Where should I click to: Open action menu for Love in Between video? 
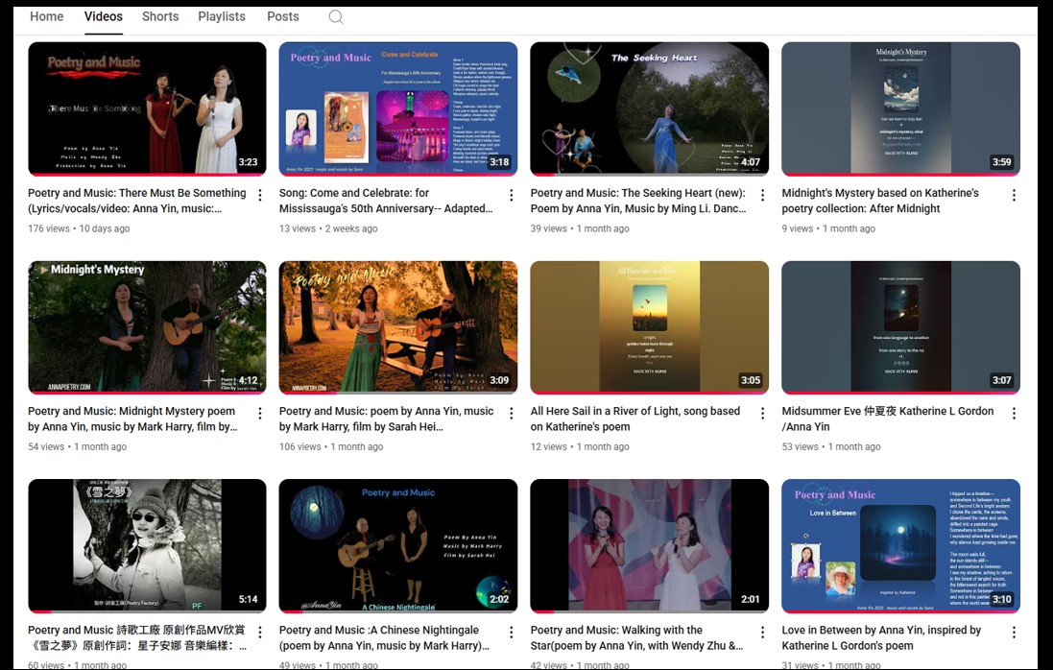pyautogui.click(x=1014, y=633)
